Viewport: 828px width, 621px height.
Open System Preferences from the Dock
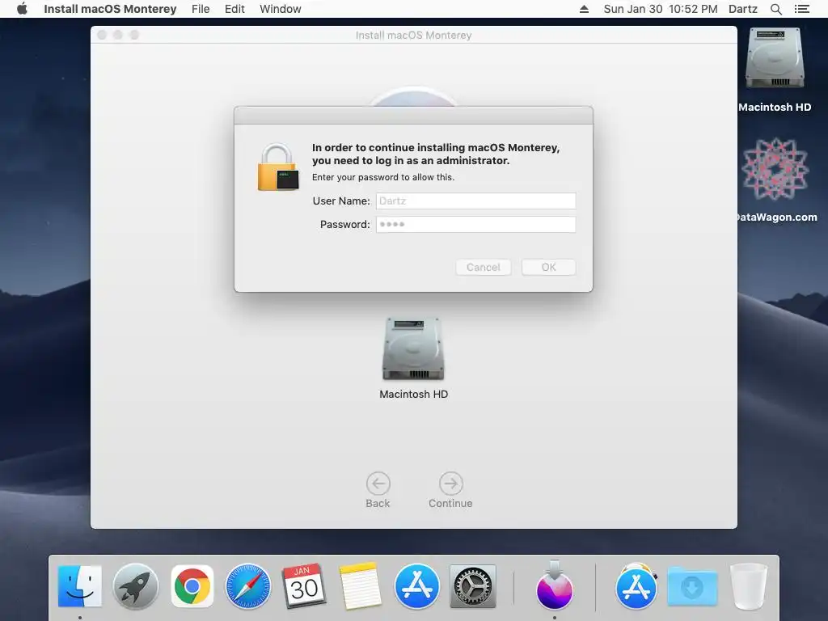tap(472, 586)
